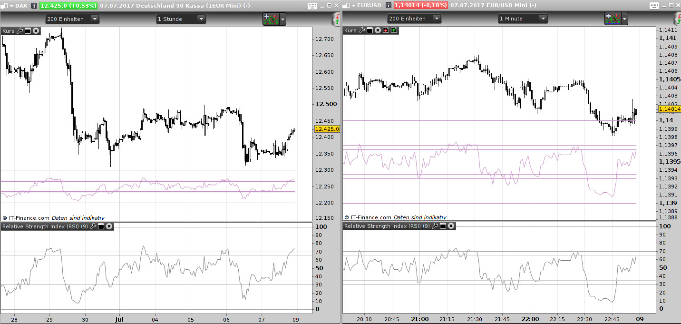The height and width of the screenshot is (324, 681).
Task: Click EURUSD Relative Strength Index label
Action: (x=387, y=226)
